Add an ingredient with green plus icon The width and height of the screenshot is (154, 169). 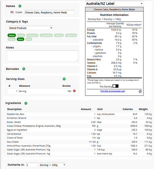click(26, 103)
